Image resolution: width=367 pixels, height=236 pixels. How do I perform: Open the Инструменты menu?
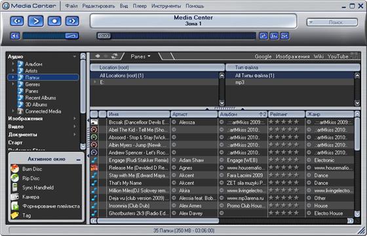click(x=166, y=6)
